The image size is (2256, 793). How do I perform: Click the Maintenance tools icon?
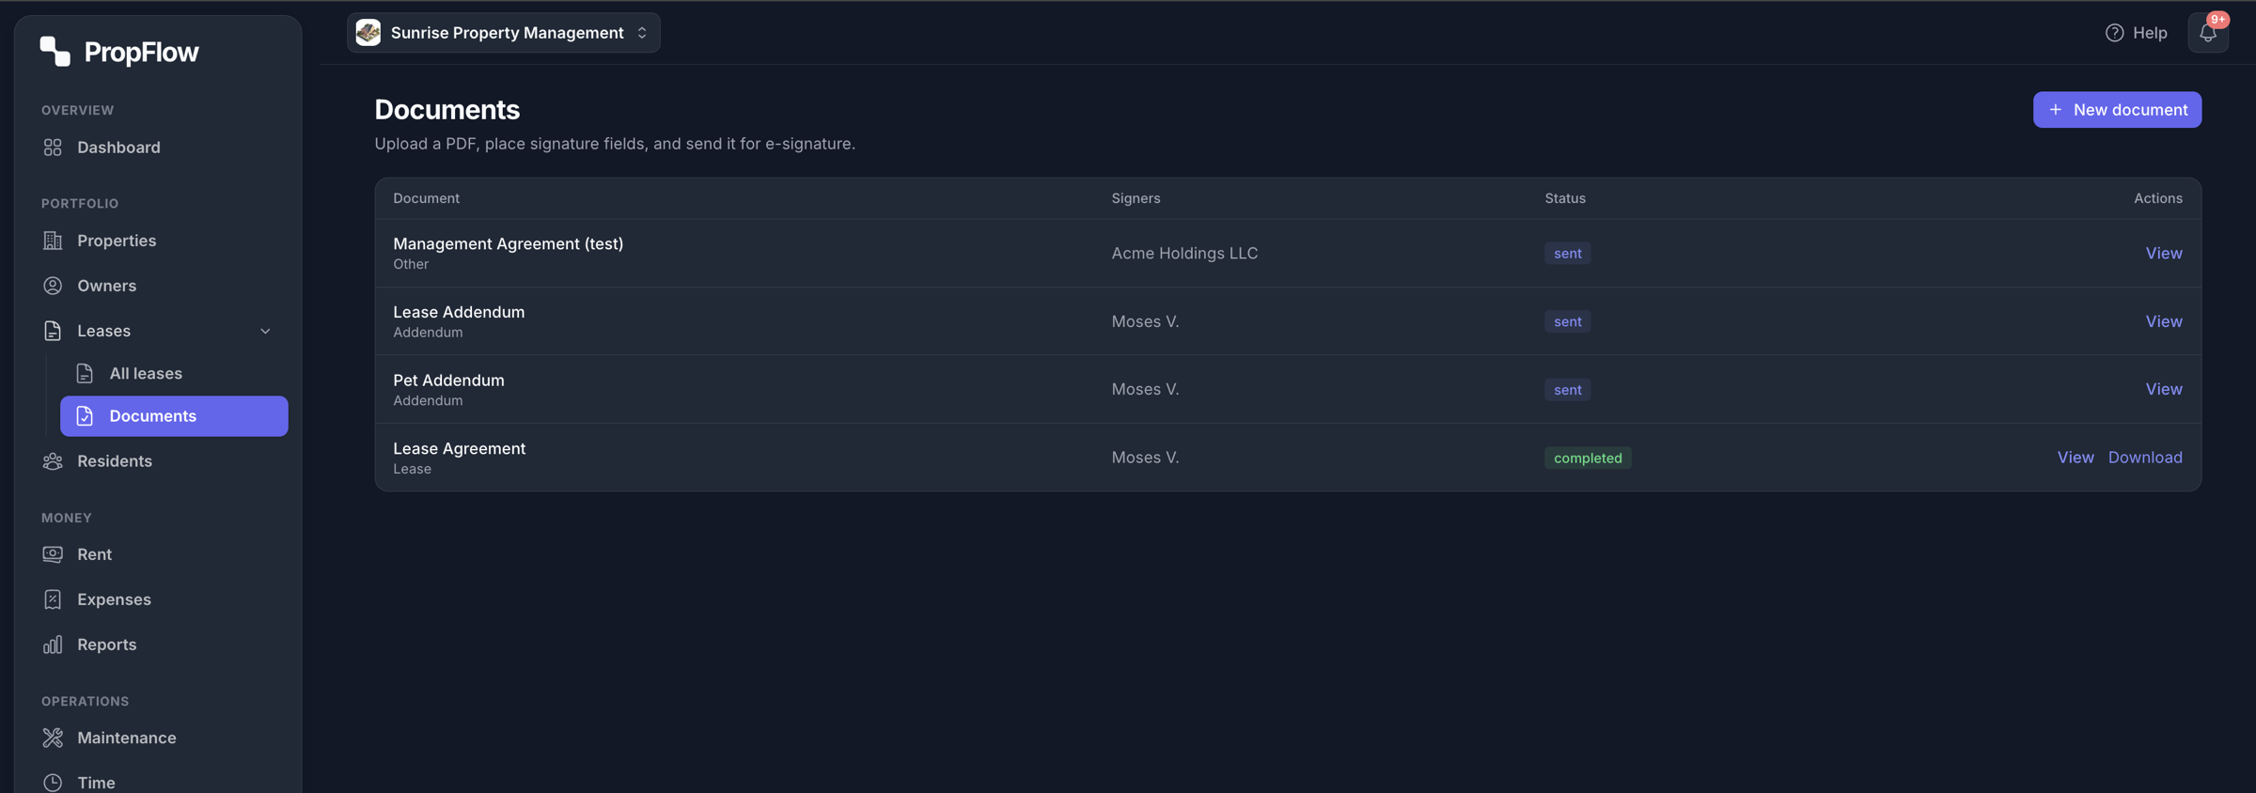(x=53, y=738)
